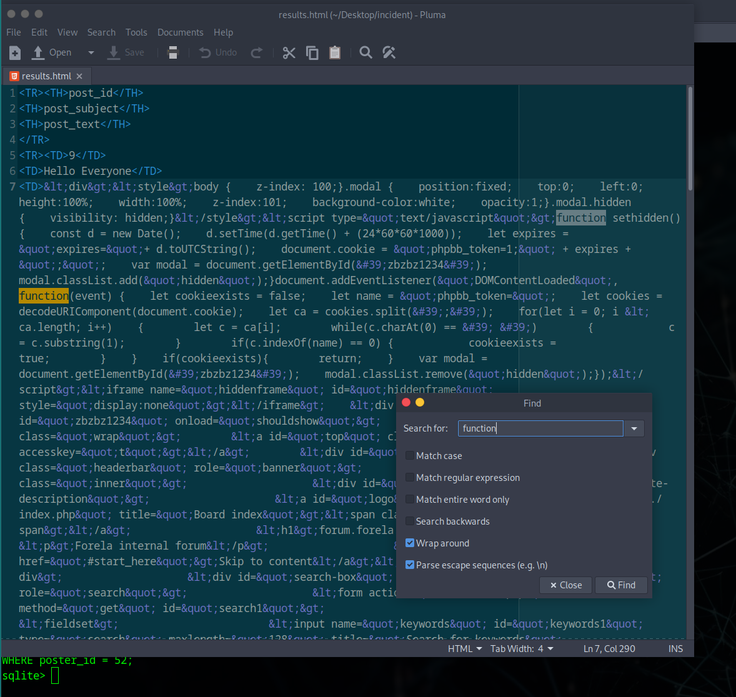This screenshot has height=697, width=736.
Task: Click the red close dot of Find dialog
Action: [407, 402]
